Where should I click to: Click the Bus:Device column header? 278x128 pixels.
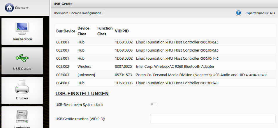click(x=66, y=31)
